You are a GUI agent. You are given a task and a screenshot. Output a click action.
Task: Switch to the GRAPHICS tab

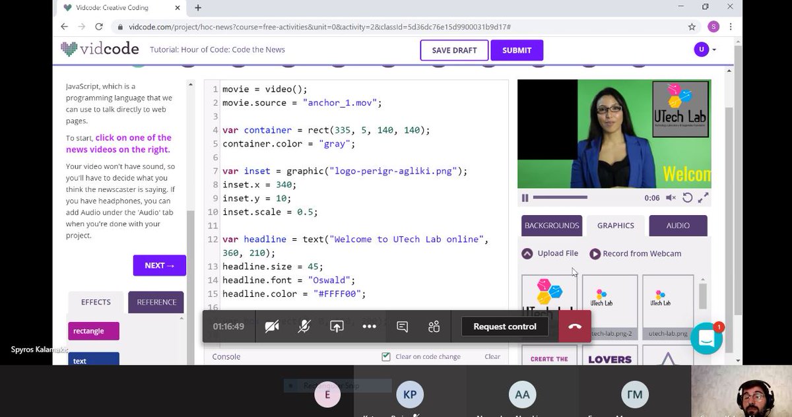pos(616,226)
